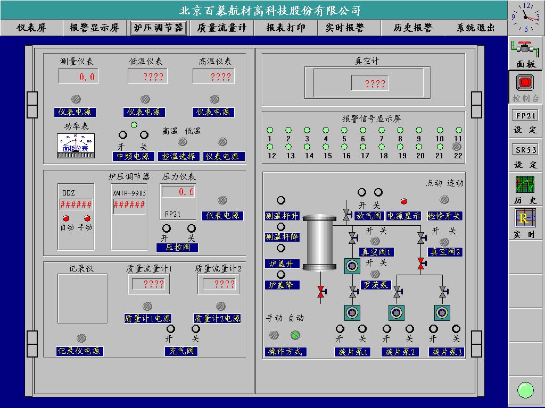The image size is (545, 408).
Task: Click the 功率表 analog power gauge
Action: pyautogui.click(x=76, y=145)
